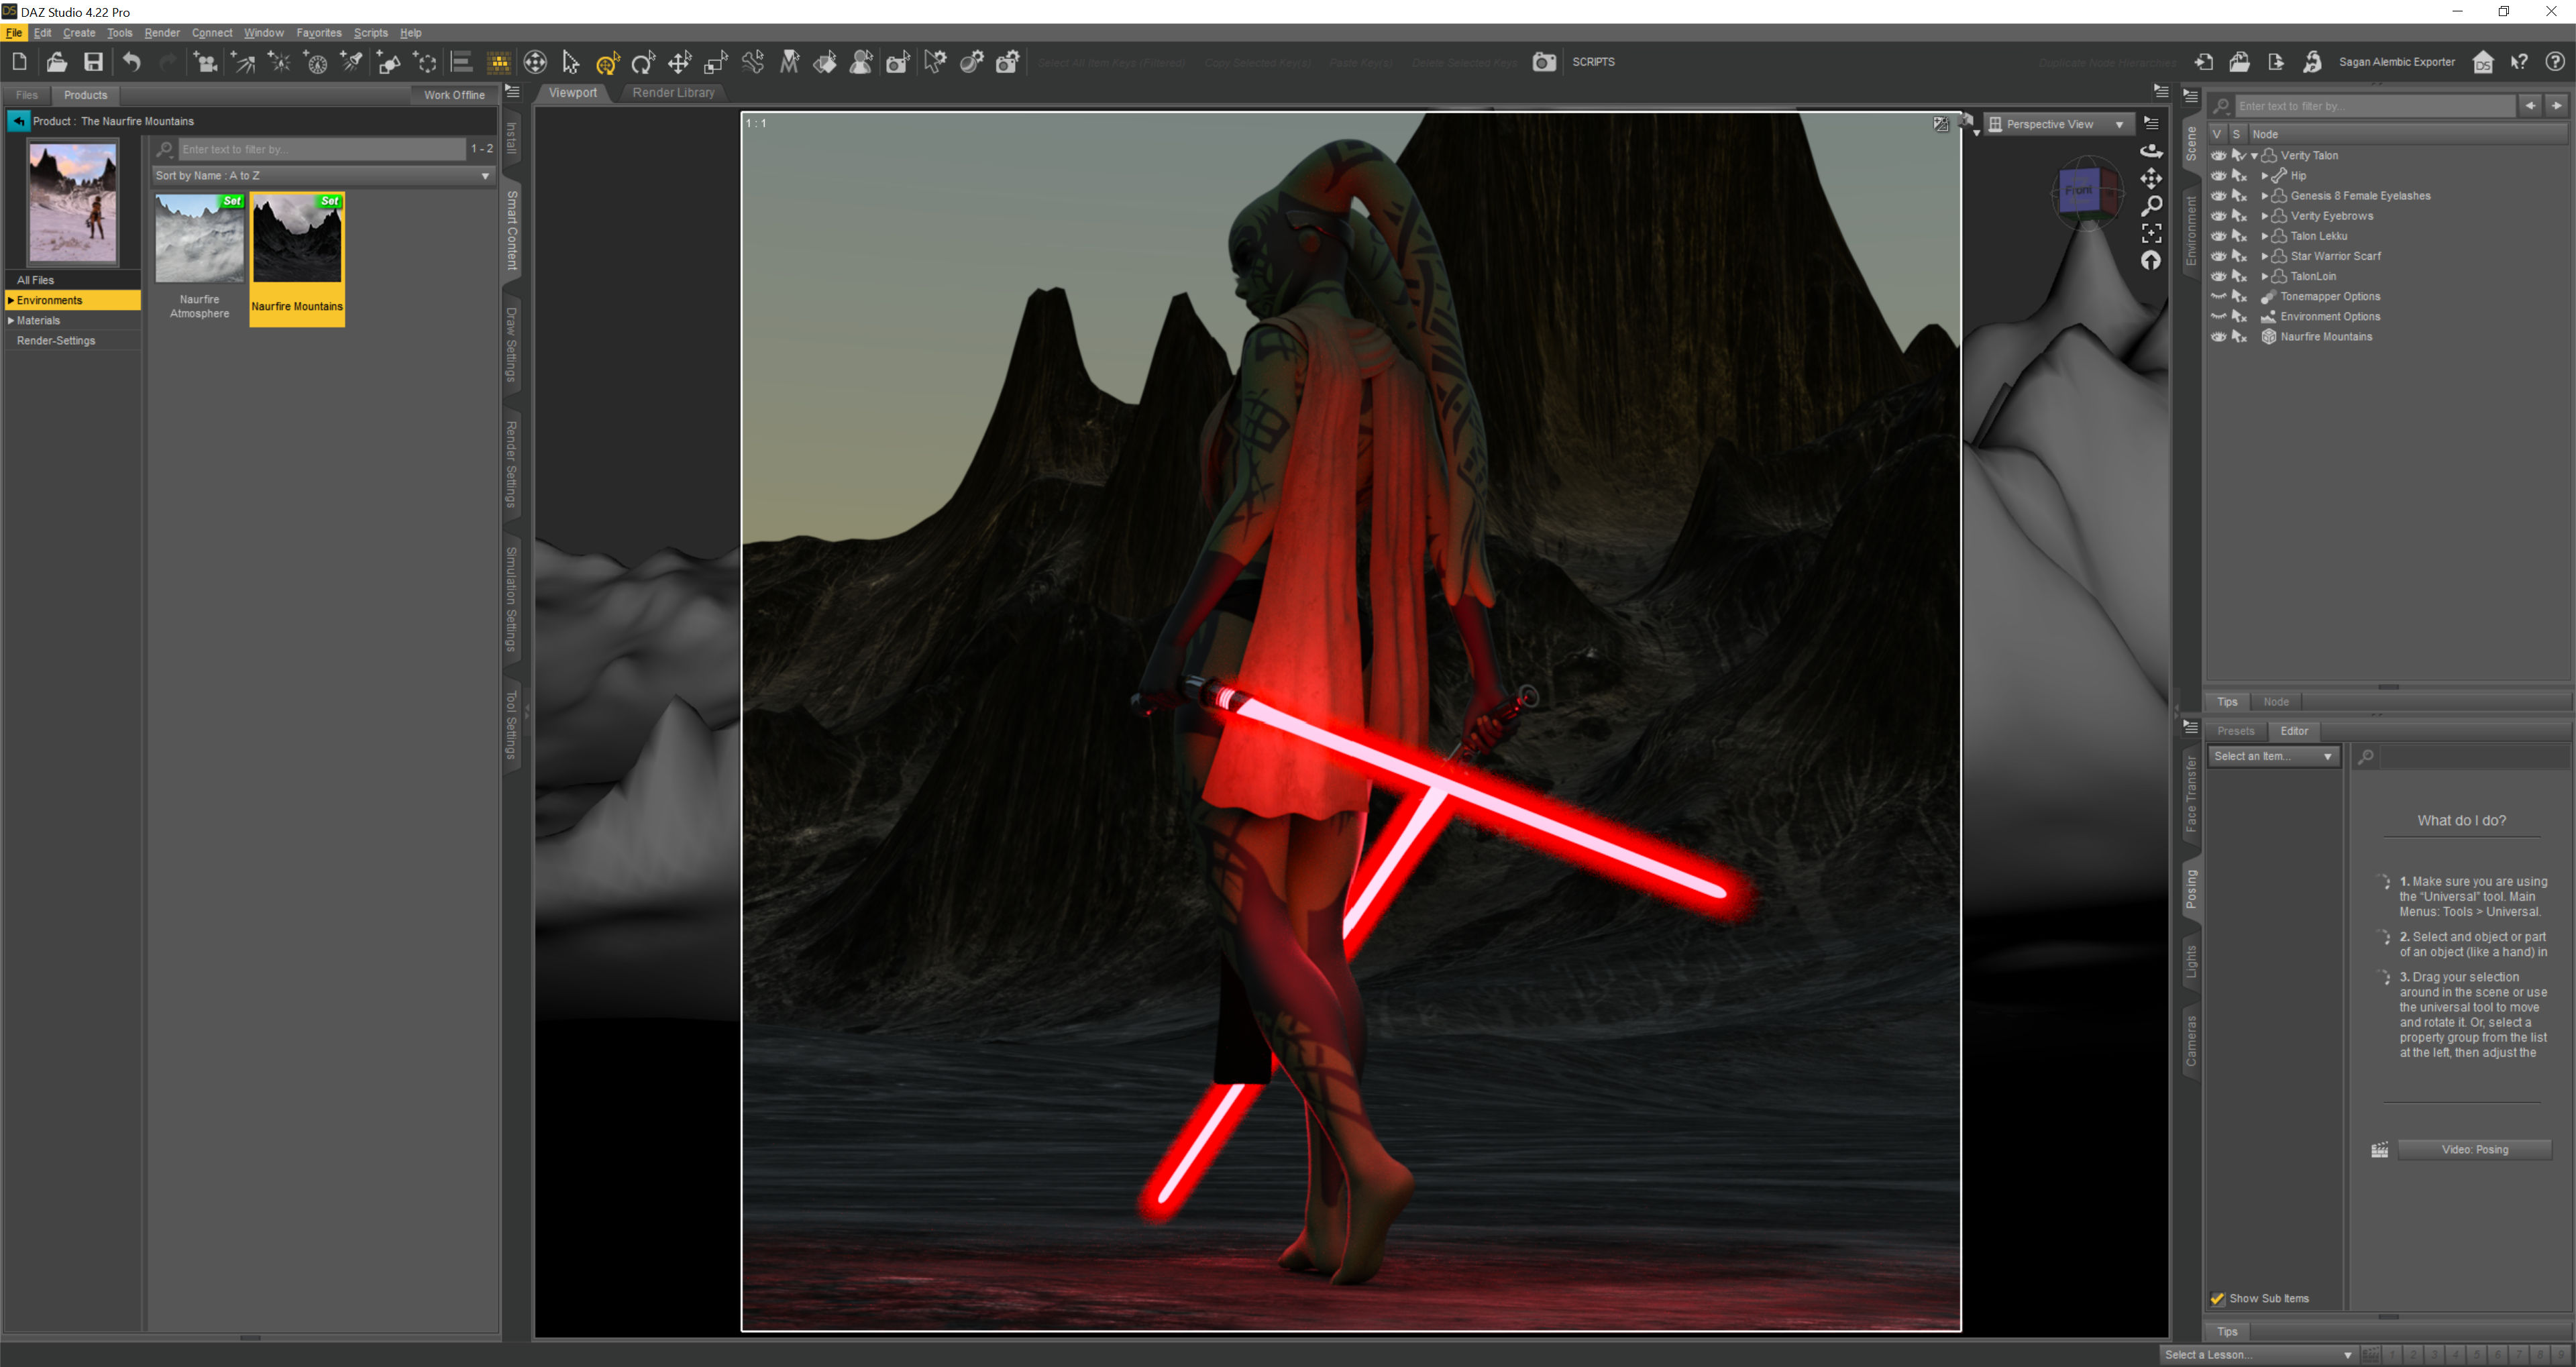Viewport: 2576px width, 1367px height.
Task: Open the Scripts menu
Action: [370, 33]
